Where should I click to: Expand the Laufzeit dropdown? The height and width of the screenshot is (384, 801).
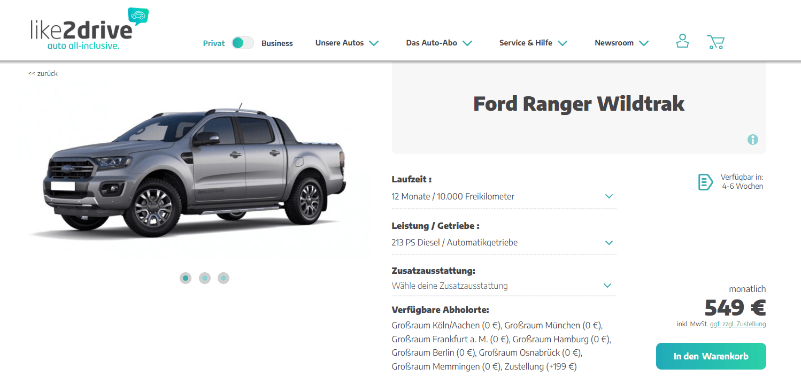click(x=504, y=196)
